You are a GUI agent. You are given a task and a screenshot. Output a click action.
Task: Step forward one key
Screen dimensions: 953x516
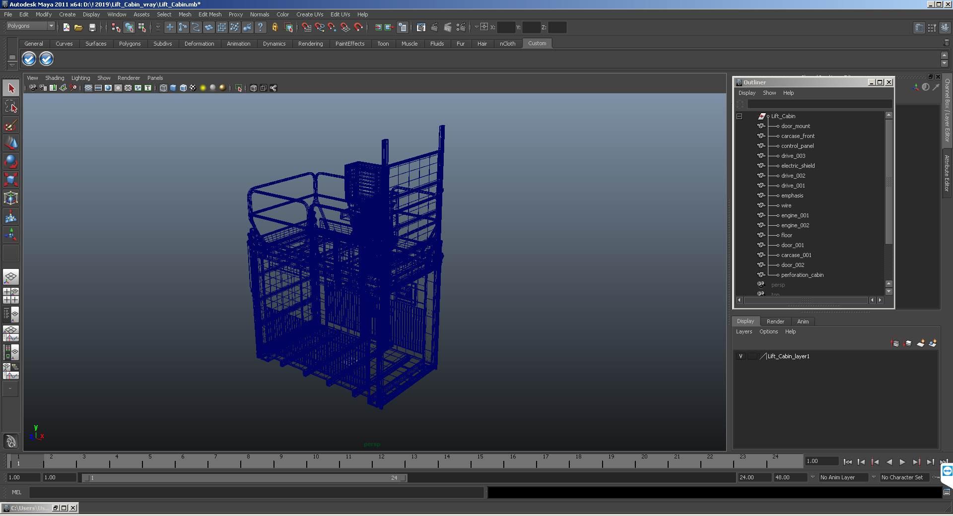pyautogui.click(x=916, y=462)
